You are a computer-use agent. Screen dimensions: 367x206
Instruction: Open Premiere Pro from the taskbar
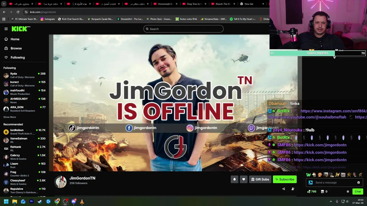[x=32, y=201]
